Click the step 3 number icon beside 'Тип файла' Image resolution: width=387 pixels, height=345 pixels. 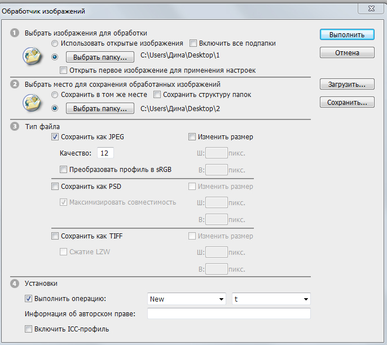(x=15, y=127)
